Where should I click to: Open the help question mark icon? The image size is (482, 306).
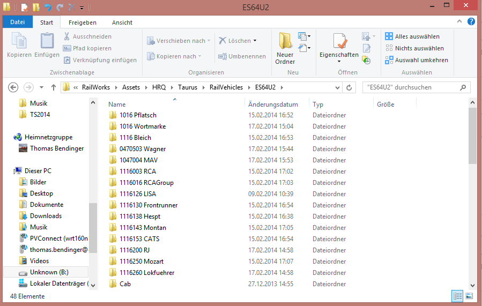471,21
